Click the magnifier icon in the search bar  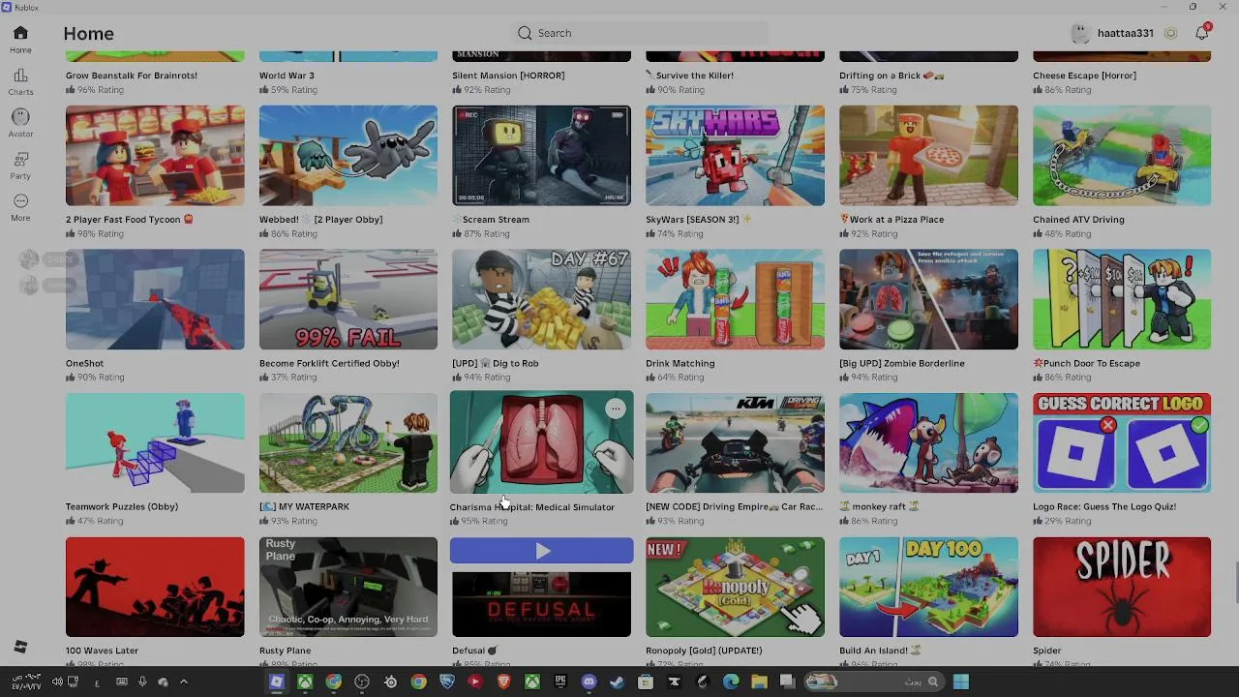coord(525,33)
